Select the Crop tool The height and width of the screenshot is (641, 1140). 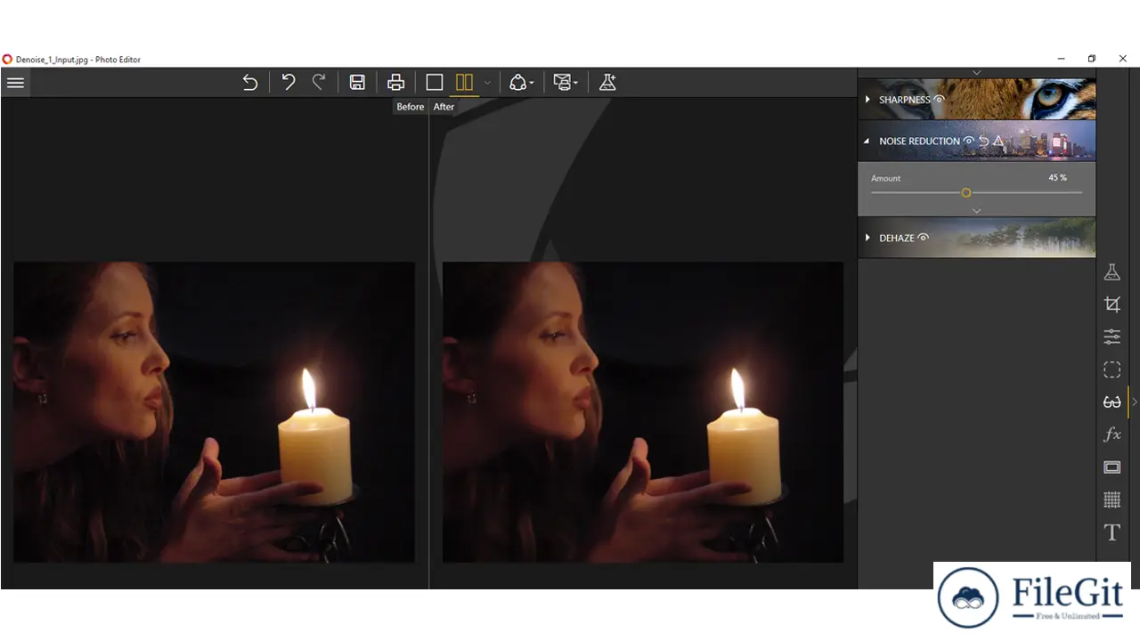(1112, 304)
